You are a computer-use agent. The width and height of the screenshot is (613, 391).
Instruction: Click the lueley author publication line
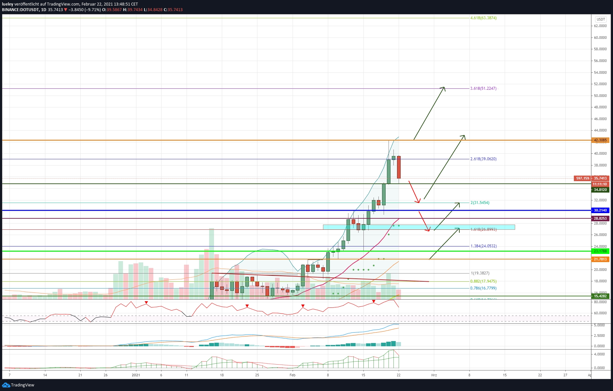point(70,4)
